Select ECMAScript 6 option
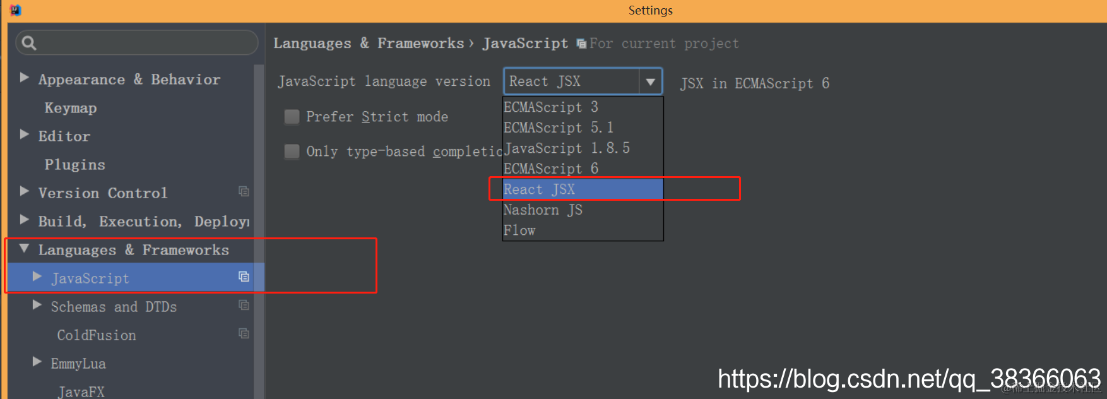This screenshot has width=1107, height=399. click(x=583, y=169)
